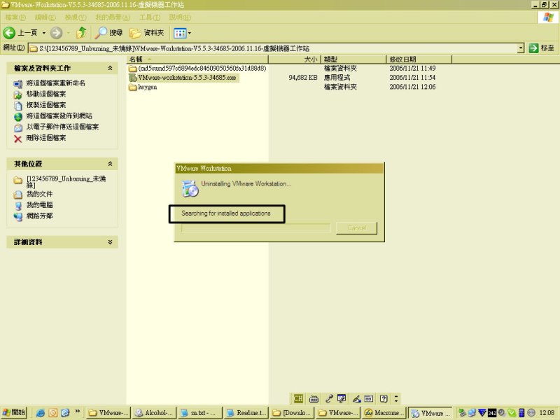Click 刪除這個檔案 delete file link

(x=46, y=138)
